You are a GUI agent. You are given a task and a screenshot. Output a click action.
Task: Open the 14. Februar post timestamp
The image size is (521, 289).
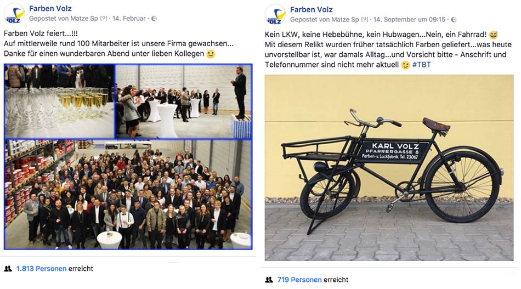[129, 19]
